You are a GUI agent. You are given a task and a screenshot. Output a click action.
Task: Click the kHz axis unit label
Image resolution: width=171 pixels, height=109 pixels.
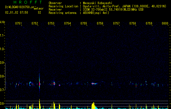[x=2, y=22]
